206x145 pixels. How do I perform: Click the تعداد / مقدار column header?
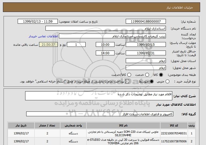[47, 125]
